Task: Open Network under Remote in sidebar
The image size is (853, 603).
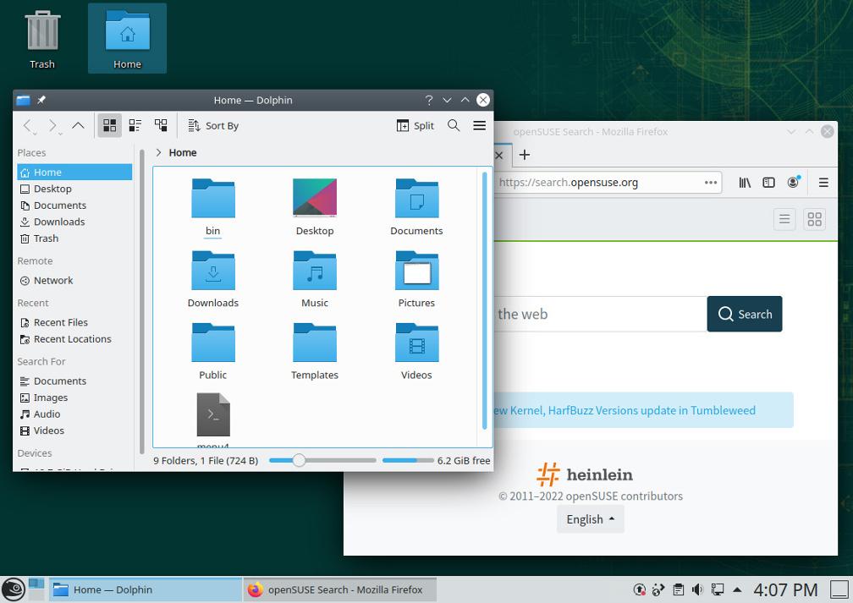Action: point(74,281)
